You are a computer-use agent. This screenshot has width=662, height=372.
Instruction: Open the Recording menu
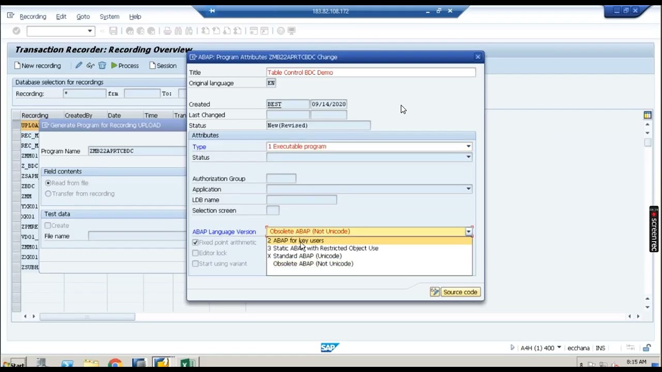coord(33,17)
